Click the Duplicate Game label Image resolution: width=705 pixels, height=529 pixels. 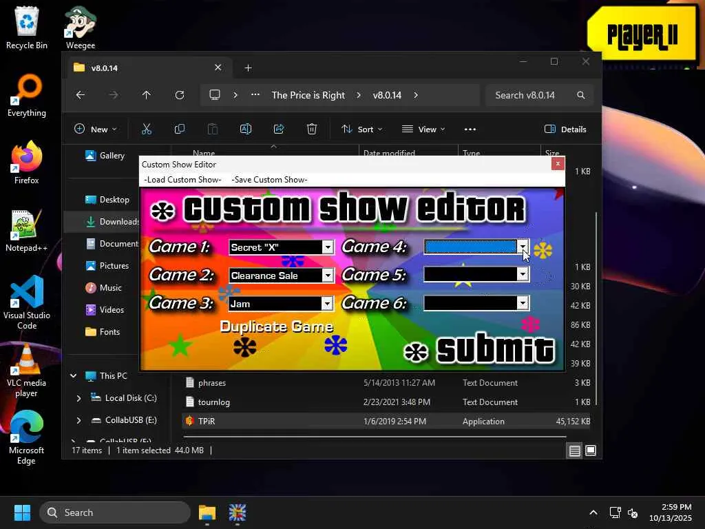(x=276, y=326)
